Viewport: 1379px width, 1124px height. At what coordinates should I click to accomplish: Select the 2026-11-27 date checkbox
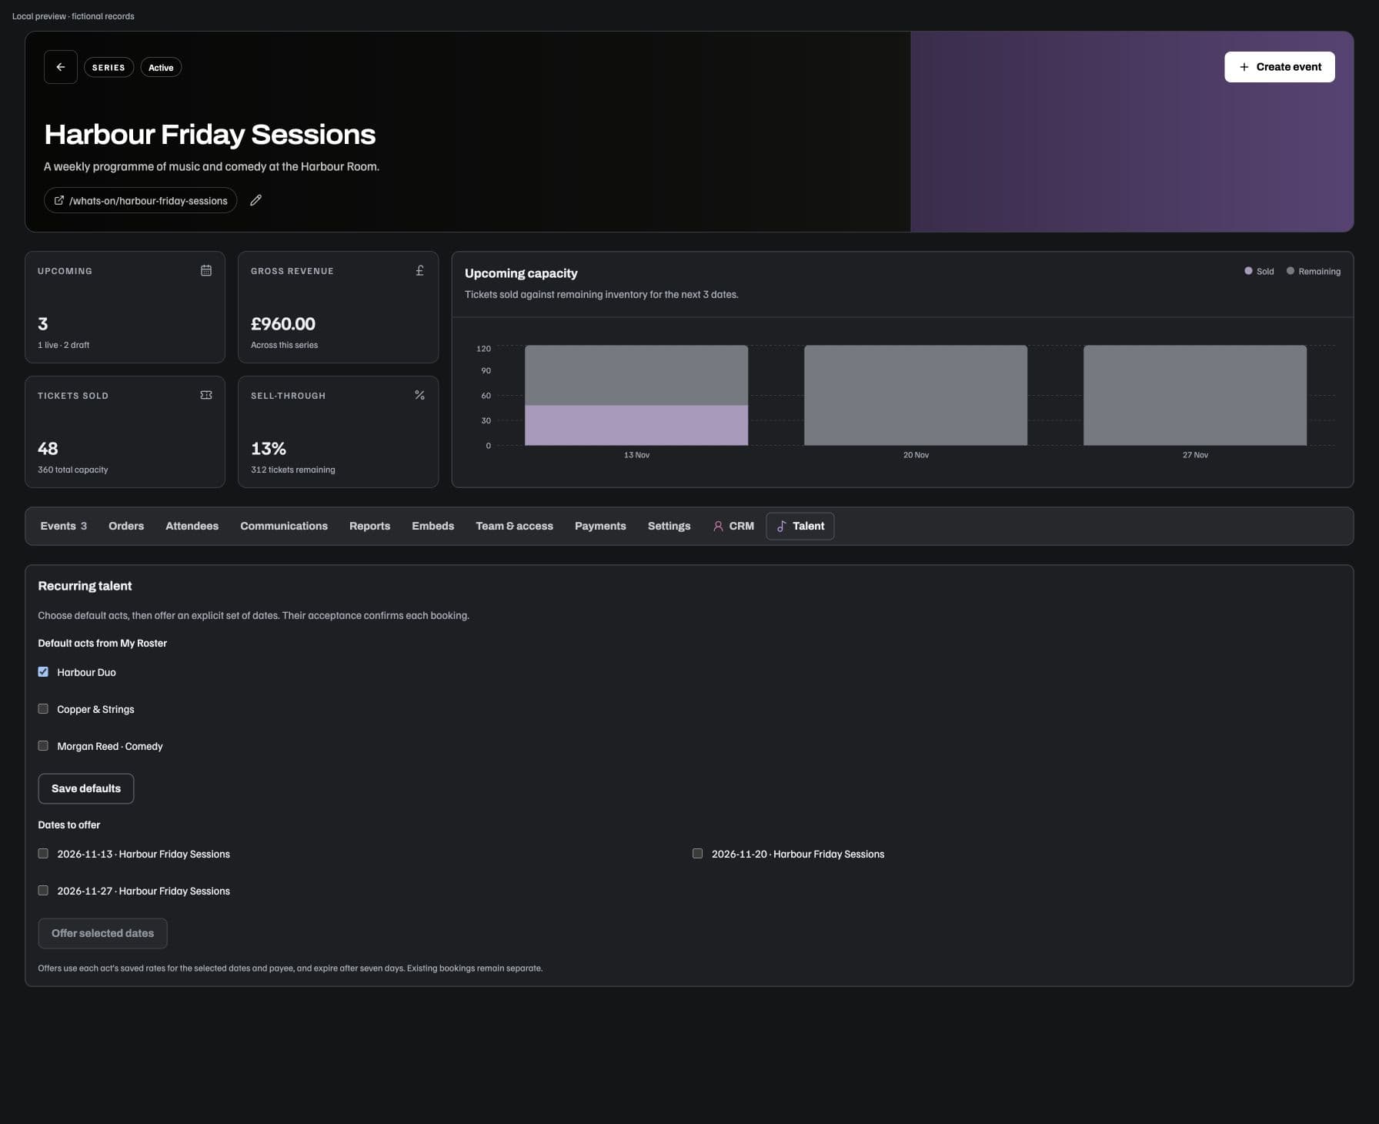[43, 891]
